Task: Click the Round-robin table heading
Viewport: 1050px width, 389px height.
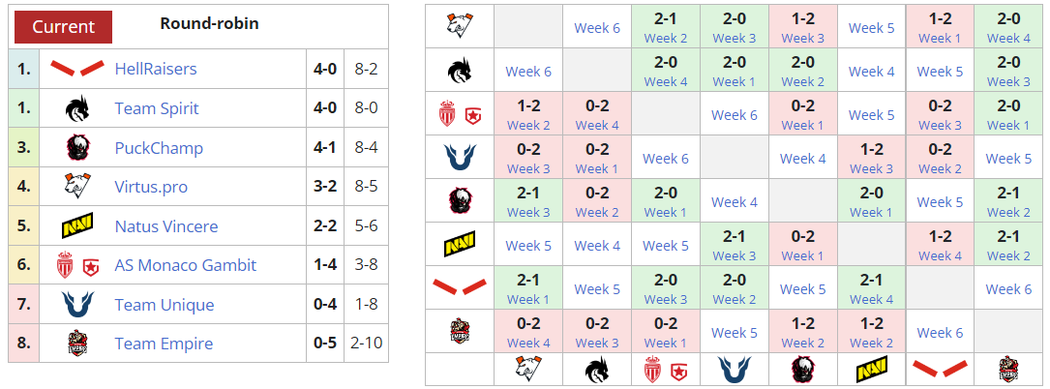Action: (209, 23)
